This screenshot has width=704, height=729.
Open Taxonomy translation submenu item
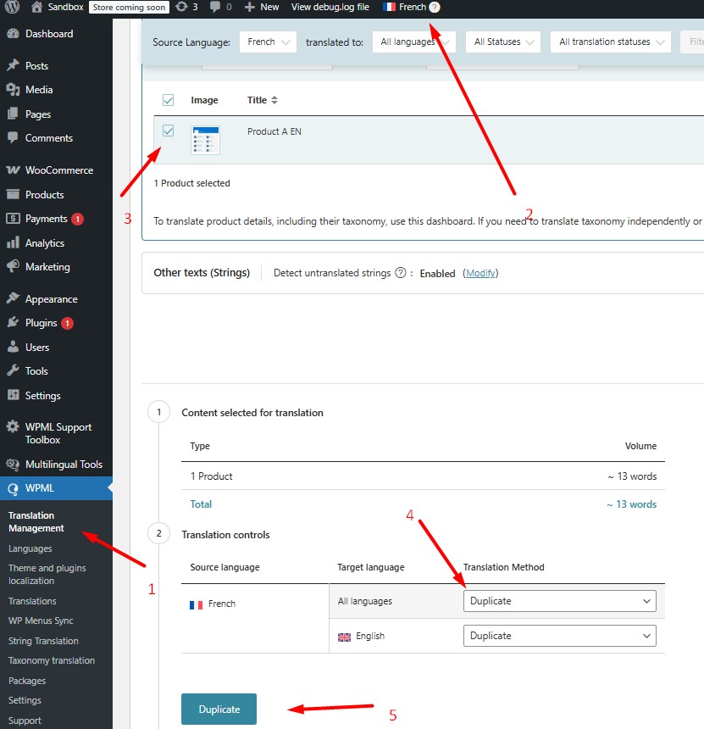click(x=52, y=660)
